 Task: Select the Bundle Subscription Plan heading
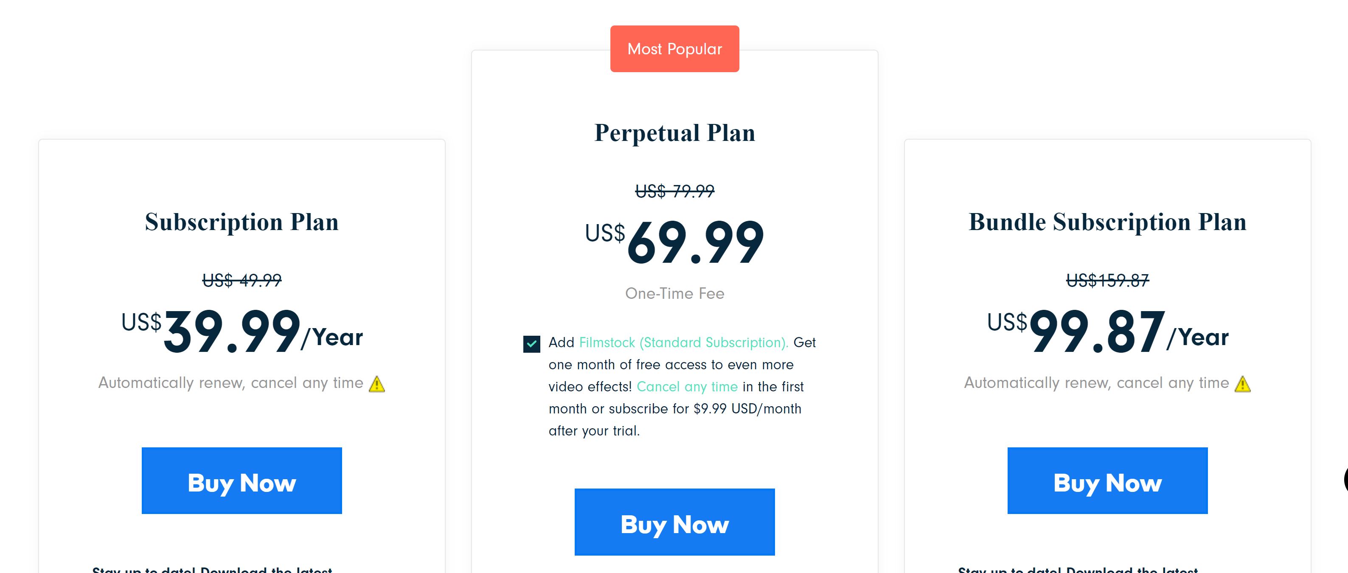click(1107, 222)
